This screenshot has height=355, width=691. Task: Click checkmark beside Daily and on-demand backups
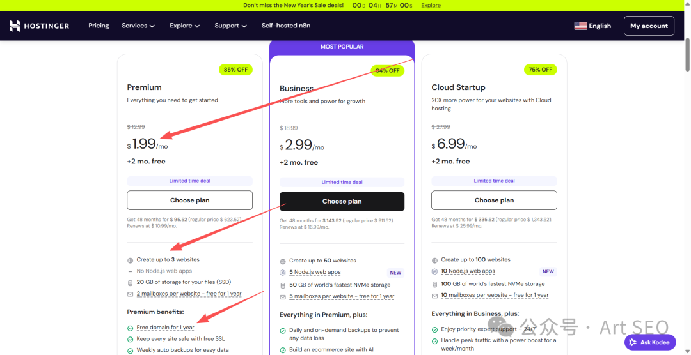283,331
